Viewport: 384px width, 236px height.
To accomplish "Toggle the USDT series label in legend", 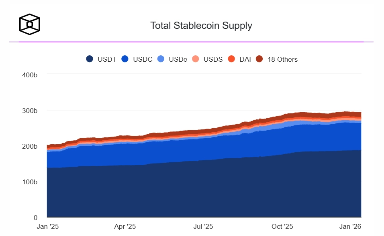I will (x=107, y=59).
